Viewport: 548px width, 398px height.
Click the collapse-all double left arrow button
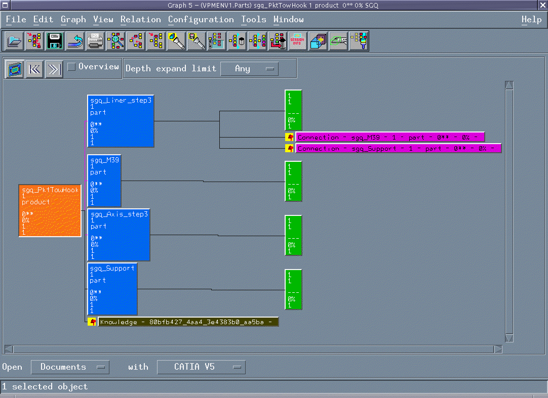[34, 69]
